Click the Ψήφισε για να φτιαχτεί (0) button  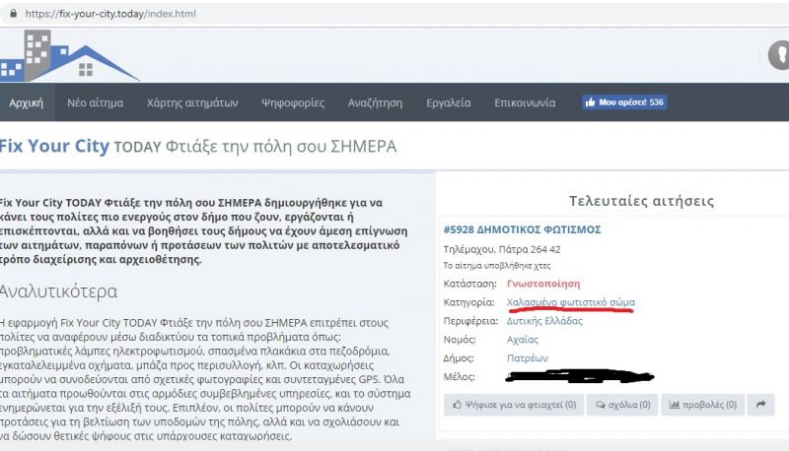[514, 405]
